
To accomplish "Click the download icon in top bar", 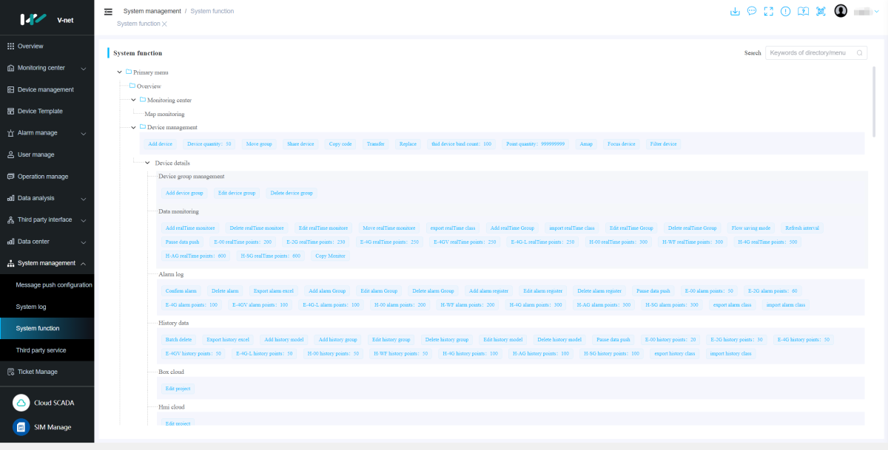I will [735, 11].
